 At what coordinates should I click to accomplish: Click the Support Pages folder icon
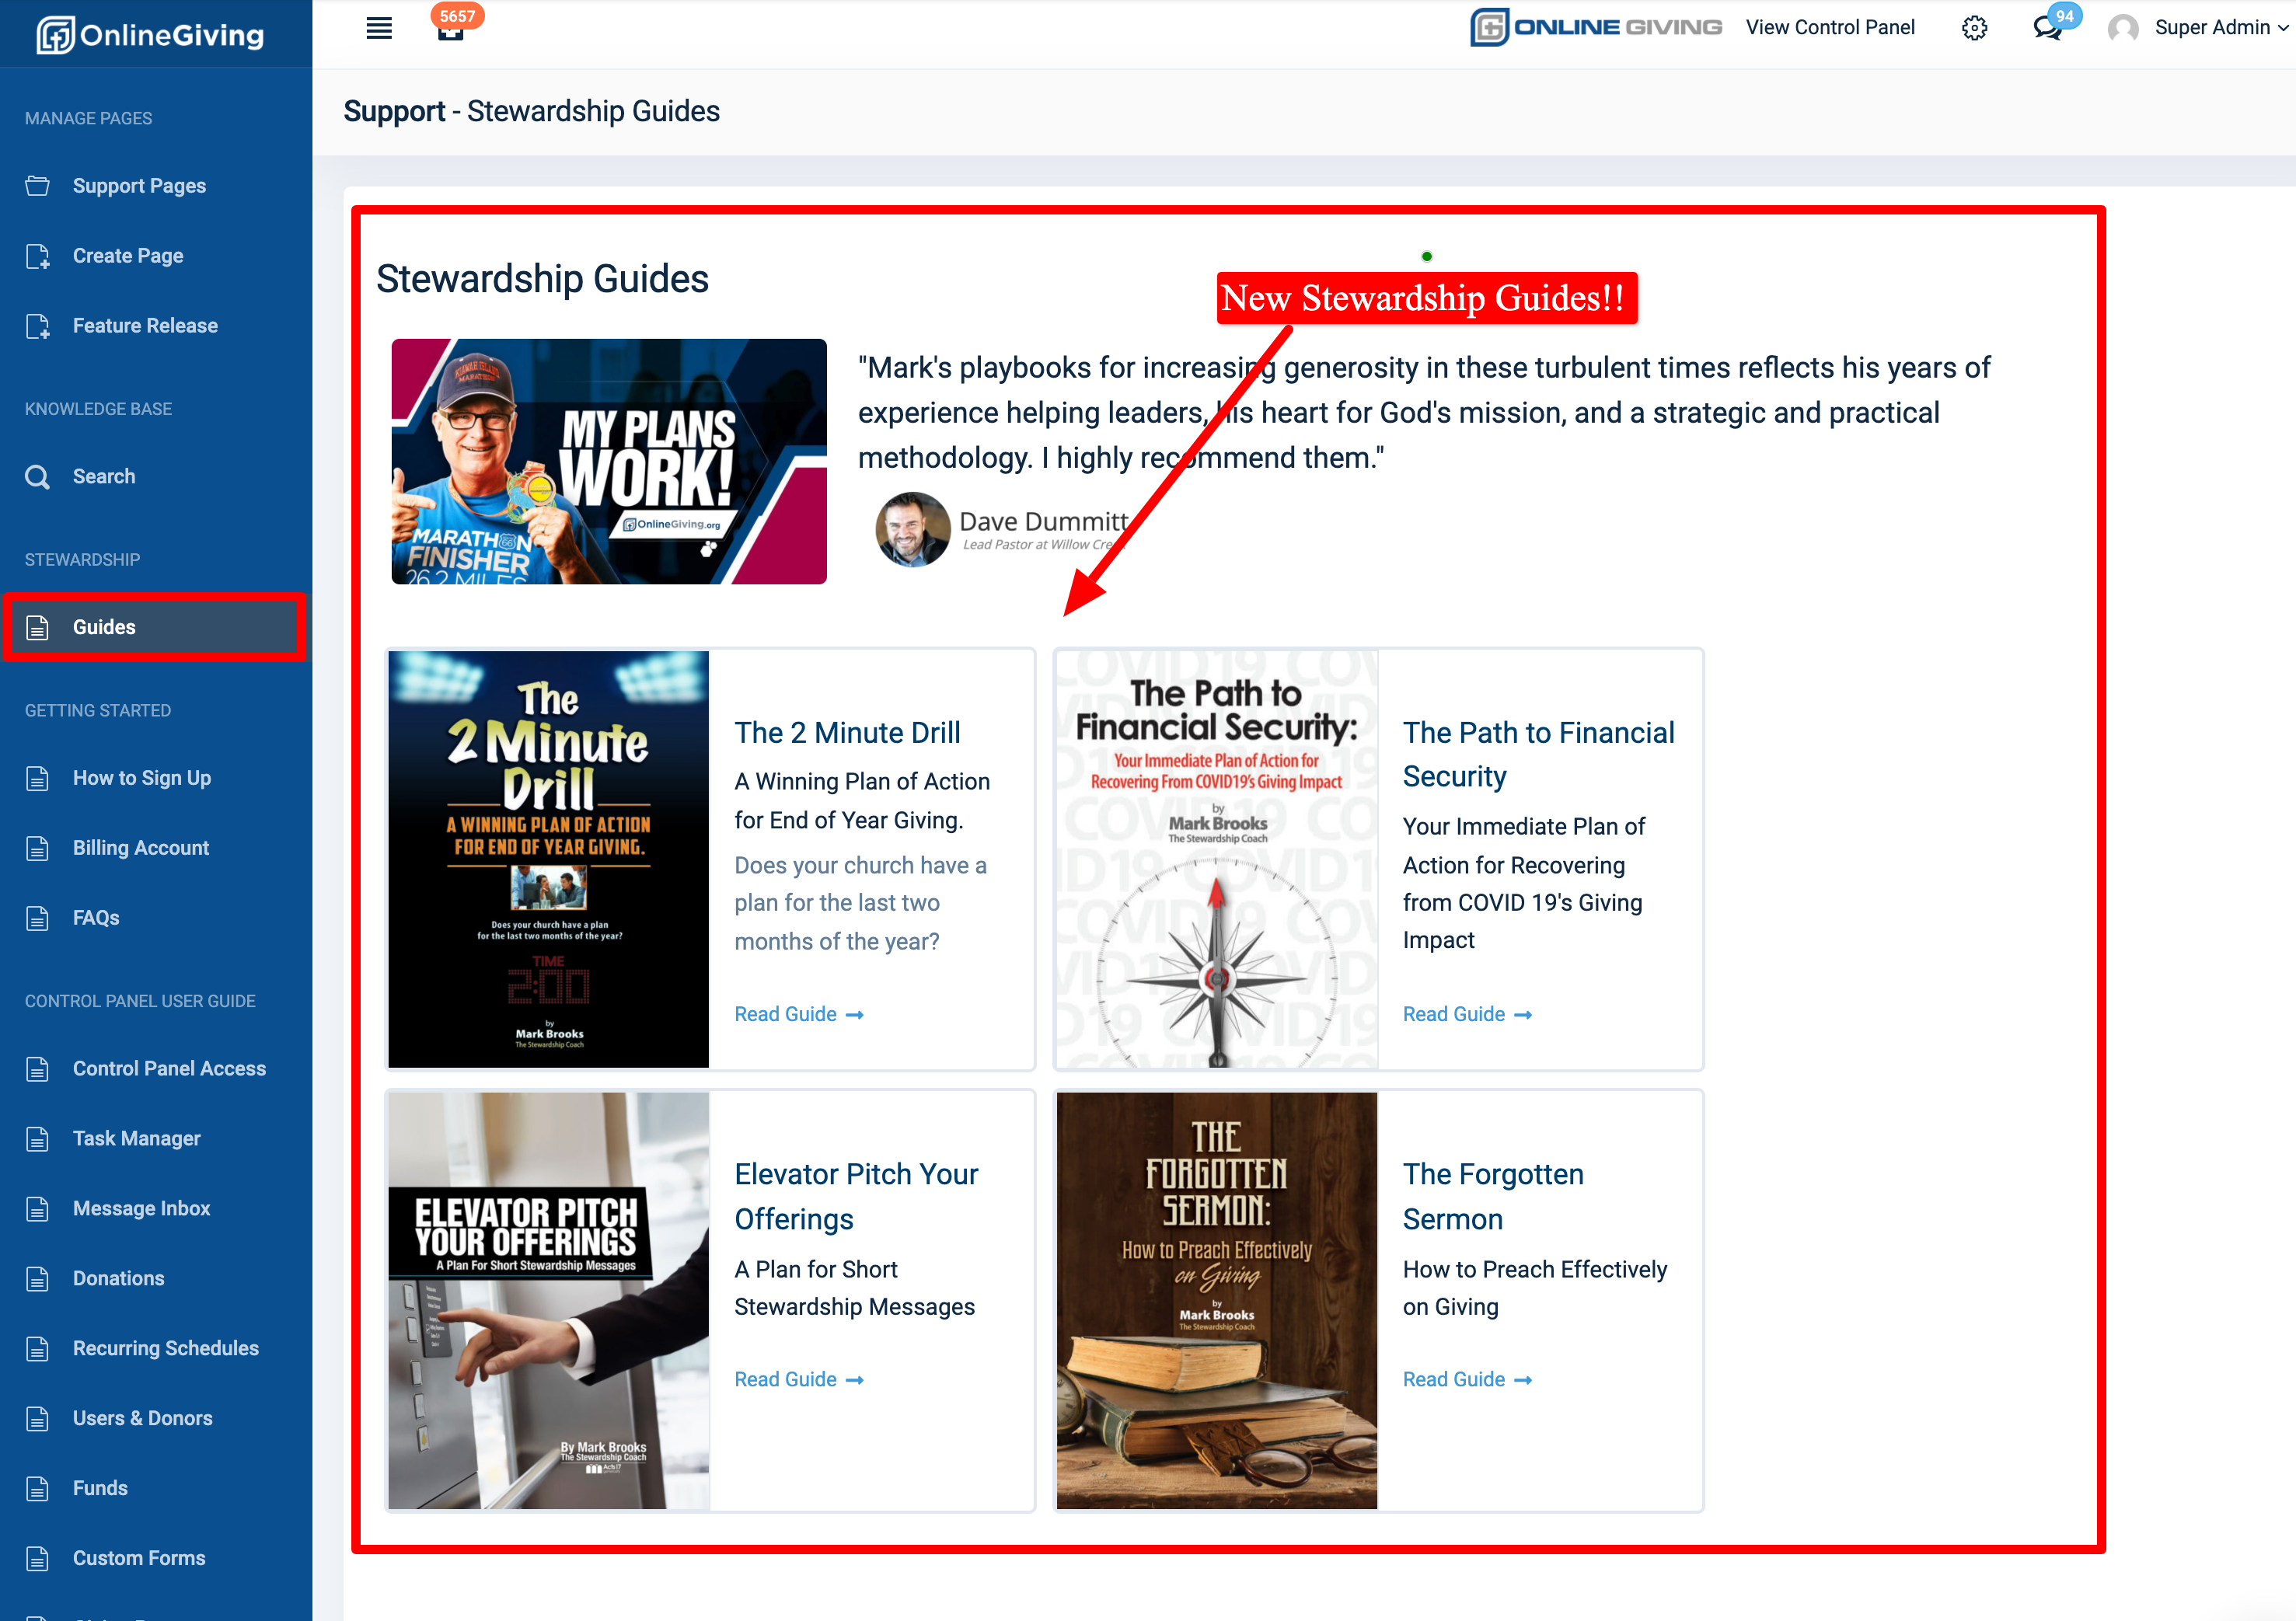point(38,186)
